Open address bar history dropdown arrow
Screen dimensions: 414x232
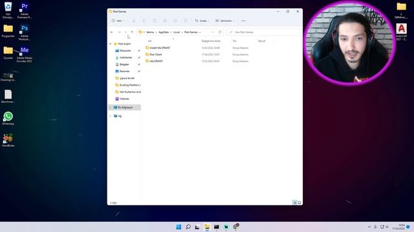coord(213,32)
